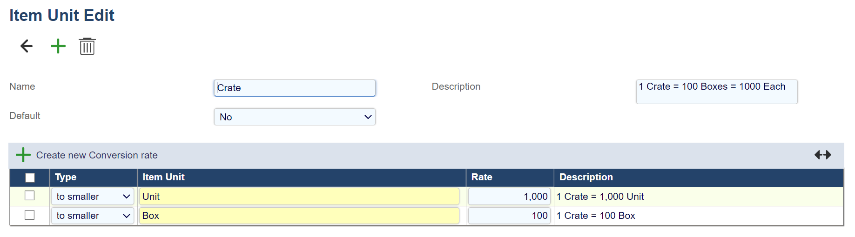Image resolution: width=855 pixels, height=237 pixels.
Task: Click the Rate field showing 100
Action: 509,216
